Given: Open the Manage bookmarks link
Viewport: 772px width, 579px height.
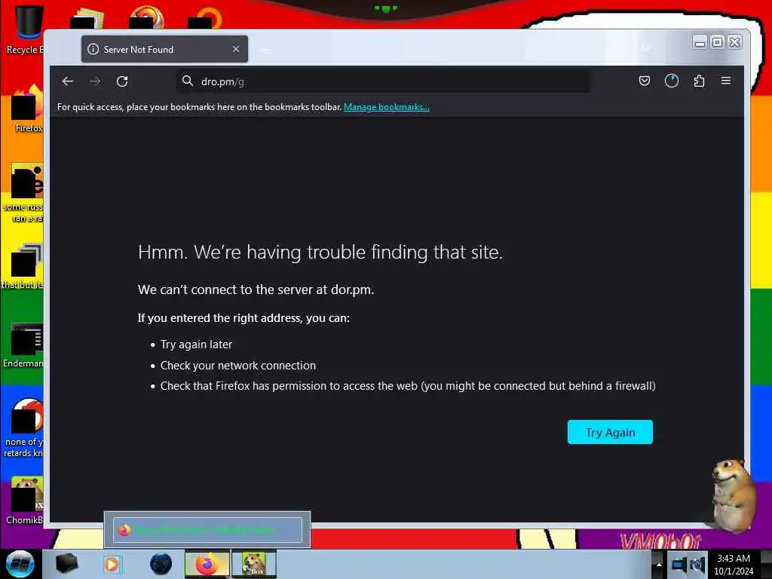Looking at the screenshot, I should [387, 107].
